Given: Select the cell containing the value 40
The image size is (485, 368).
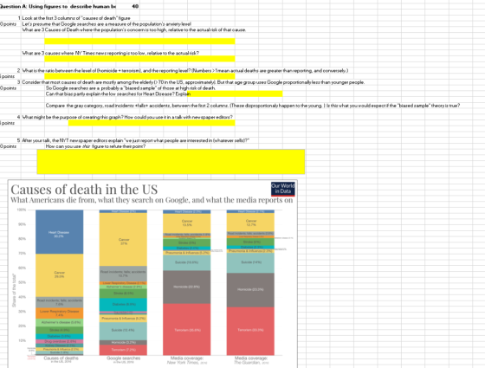Looking at the screenshot, I should (135, 7).
